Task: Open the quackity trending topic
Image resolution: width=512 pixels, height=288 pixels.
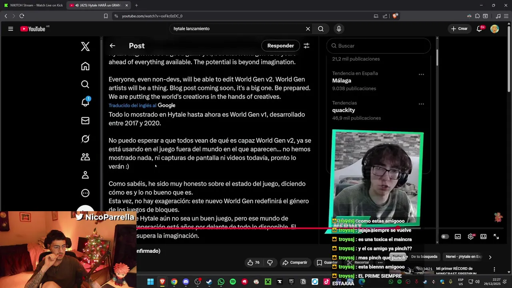Action: pyautogui.click(x=343, y=110)
